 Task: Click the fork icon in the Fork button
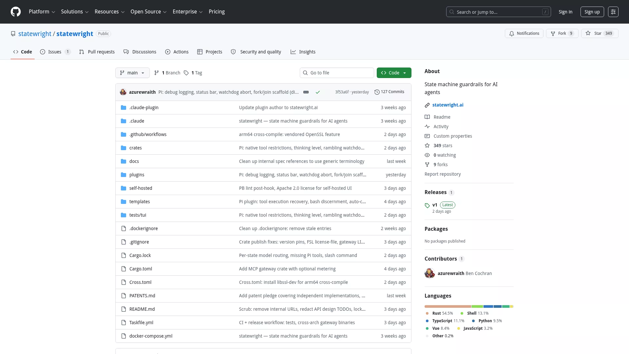pos(553,33)
